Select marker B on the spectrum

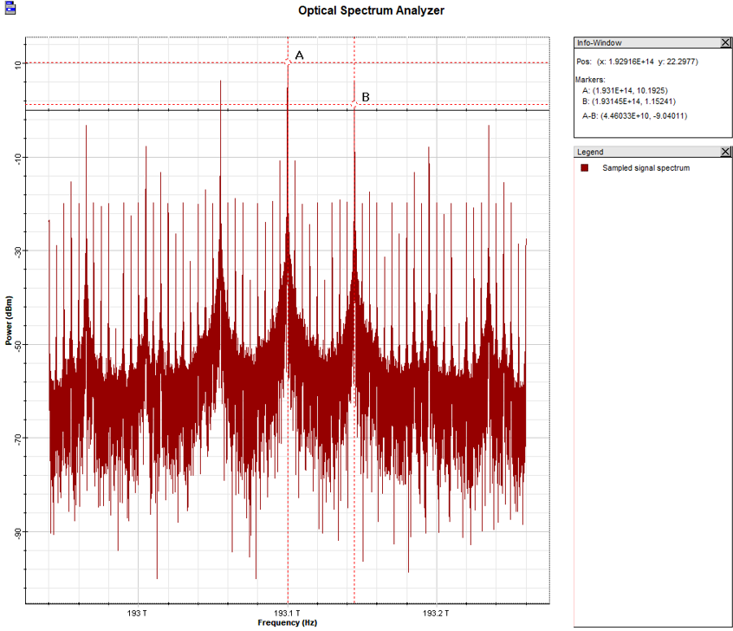click(x=354, y=104)
